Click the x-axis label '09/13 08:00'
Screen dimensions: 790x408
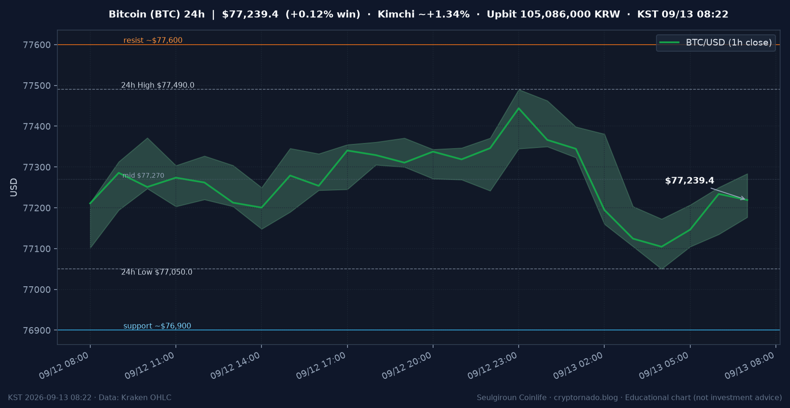(750, 366)
